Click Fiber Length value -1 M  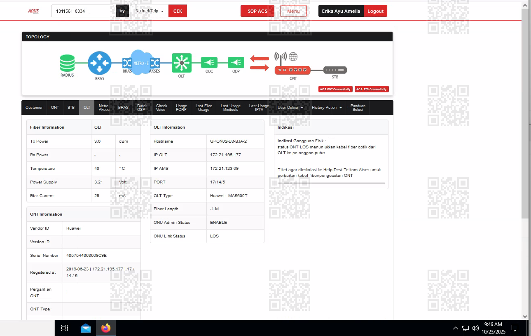coord(214,209)
